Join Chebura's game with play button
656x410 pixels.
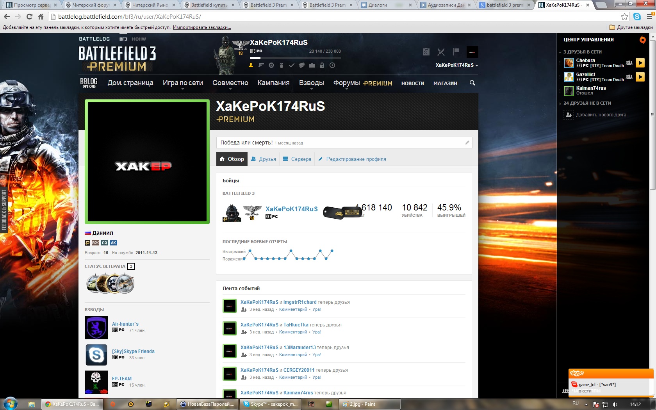pyautogui.click(x=640, y=63)
